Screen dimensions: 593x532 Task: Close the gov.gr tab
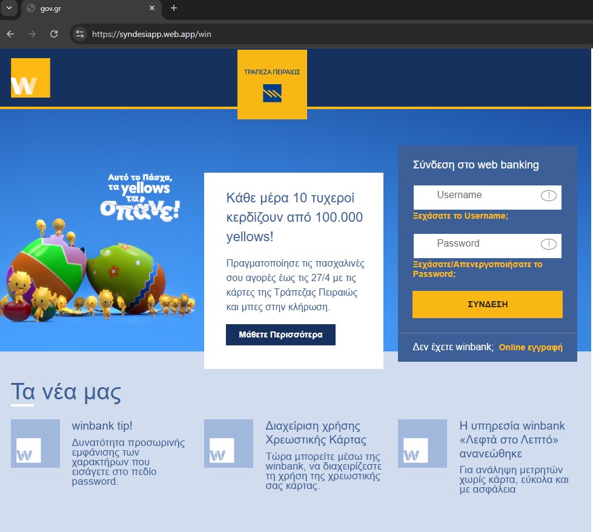click(x=152, y=8)
